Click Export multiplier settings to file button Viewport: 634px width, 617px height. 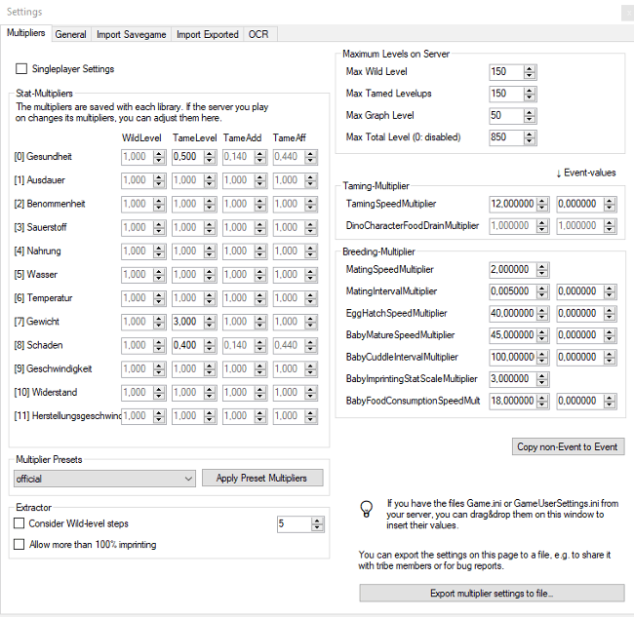tap(492, 593)
